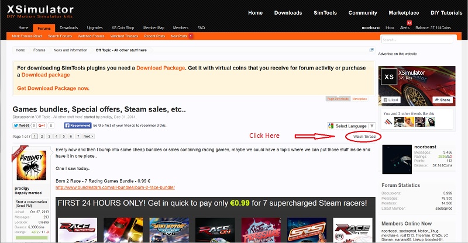Click the Plugin Downloads tab button
Viewport: 468px width, 243px height.
(x=338, y=99)
